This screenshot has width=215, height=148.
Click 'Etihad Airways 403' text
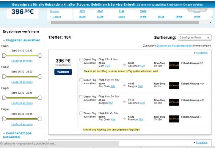click(x=193, y=100)
